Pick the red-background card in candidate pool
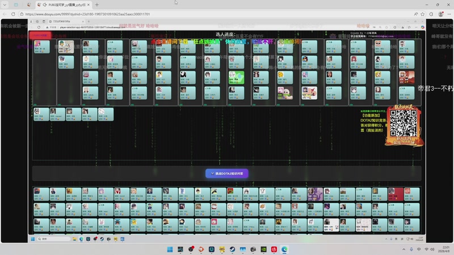The width and height of the screenshot is (454, 255). (x=396, y=194)
